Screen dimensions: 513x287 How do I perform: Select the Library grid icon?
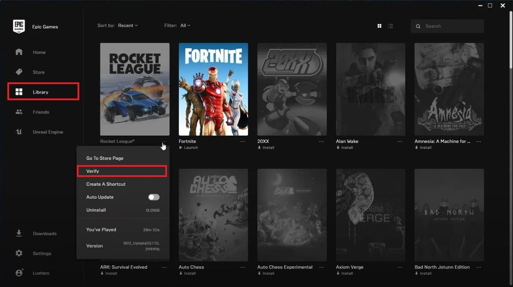coord(19,92)
